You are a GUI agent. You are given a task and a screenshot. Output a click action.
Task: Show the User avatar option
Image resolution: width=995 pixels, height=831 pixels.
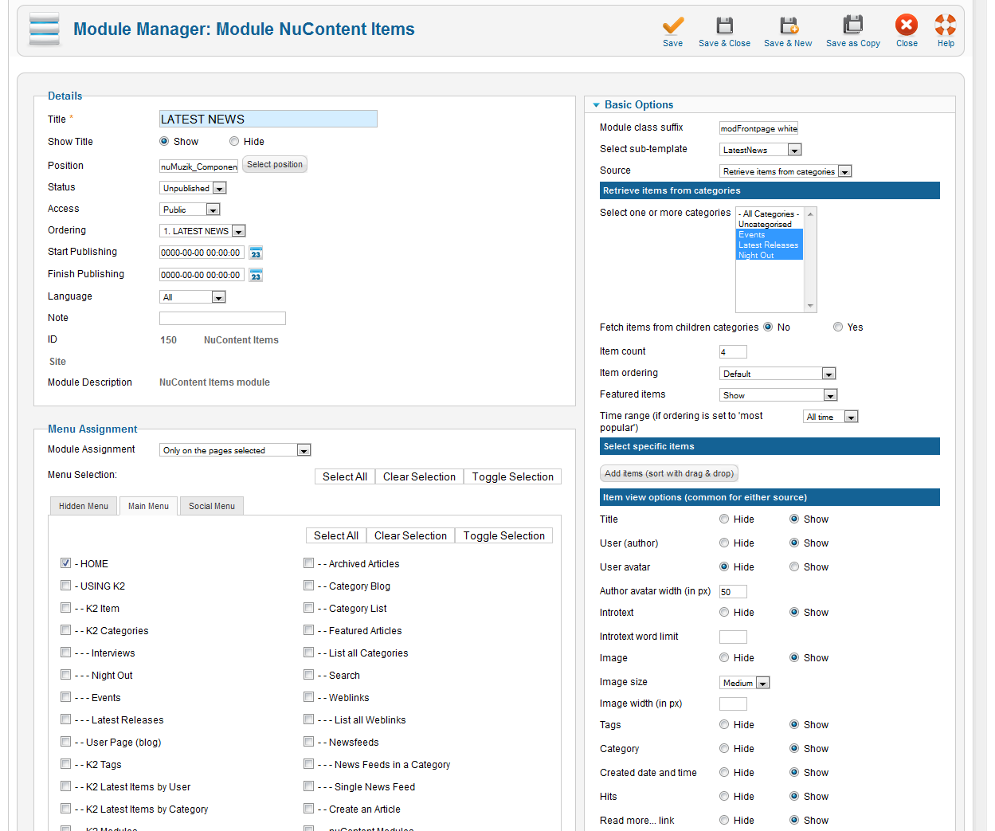pyautogui.click(x=794, y=566)
